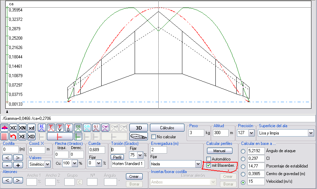317x189 pixels.
Task: Toggle the RE curve display
Action: [x=42, y=128]
